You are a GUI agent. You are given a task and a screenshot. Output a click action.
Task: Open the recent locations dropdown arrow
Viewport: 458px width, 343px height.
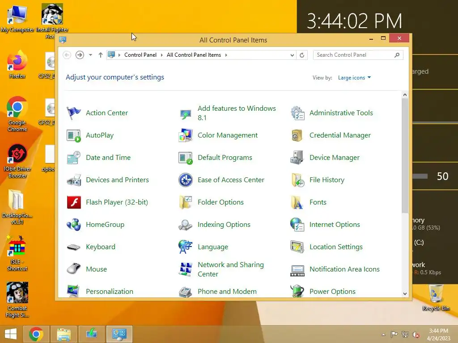90,55
